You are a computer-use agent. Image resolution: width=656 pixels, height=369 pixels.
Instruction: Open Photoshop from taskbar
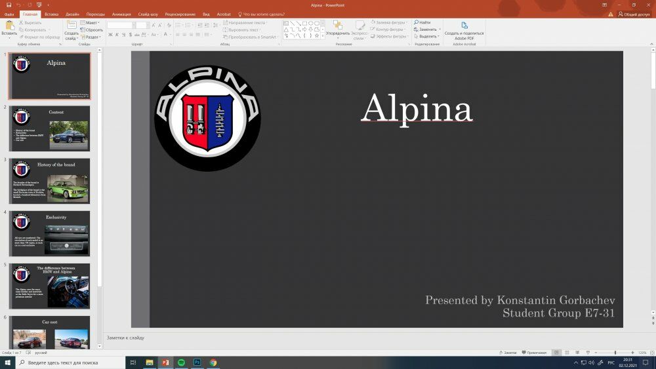click(x=197, y=362)
